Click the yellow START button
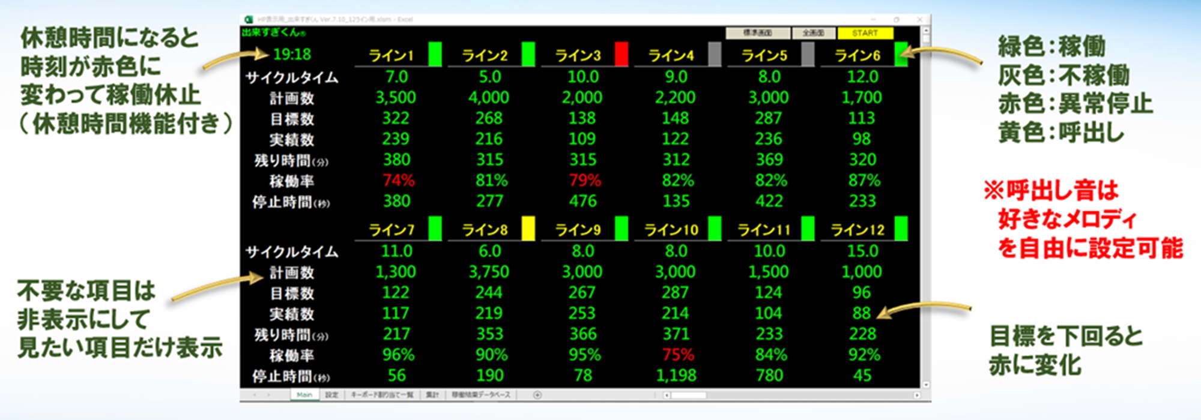Screen dimensions: 1201x420 [x=865, y=33]
